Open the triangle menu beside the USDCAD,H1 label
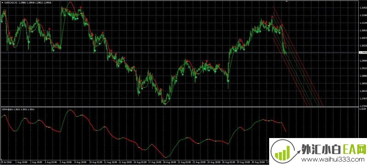This screenshot has height=165, width=367. point(2,2)
